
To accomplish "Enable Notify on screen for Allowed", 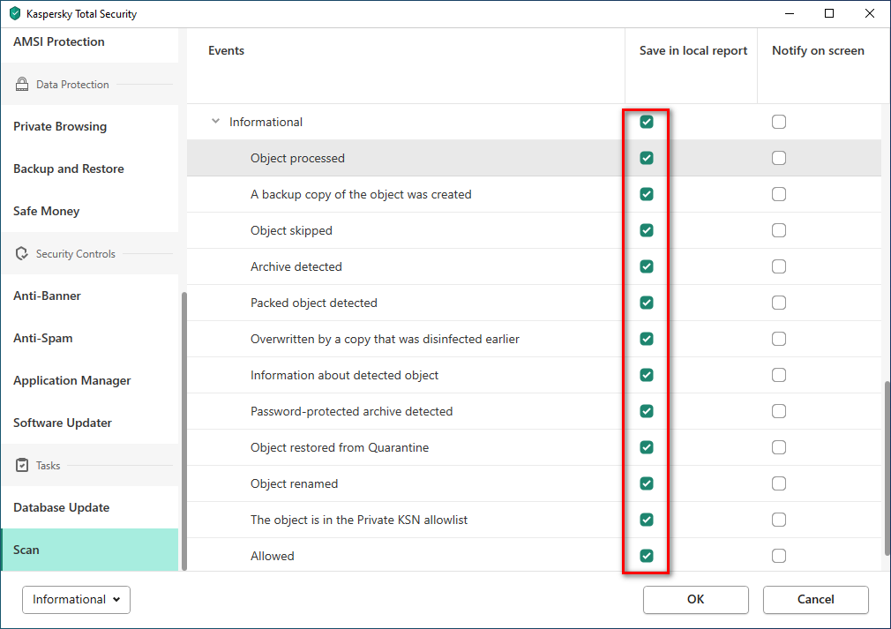I will pyautogui.click(x=778, y=556).
